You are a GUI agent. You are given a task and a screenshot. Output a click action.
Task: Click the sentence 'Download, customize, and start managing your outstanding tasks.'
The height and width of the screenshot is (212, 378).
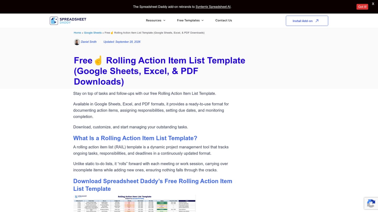pyautogui.click(x=131, y=127)
